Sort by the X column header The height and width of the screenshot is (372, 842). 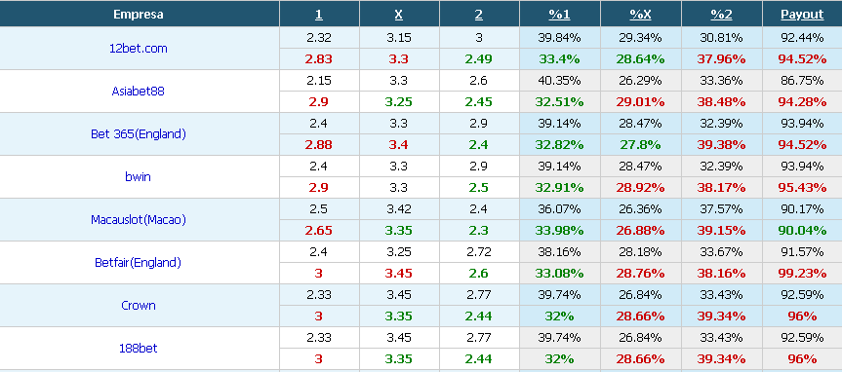[398, 15]
